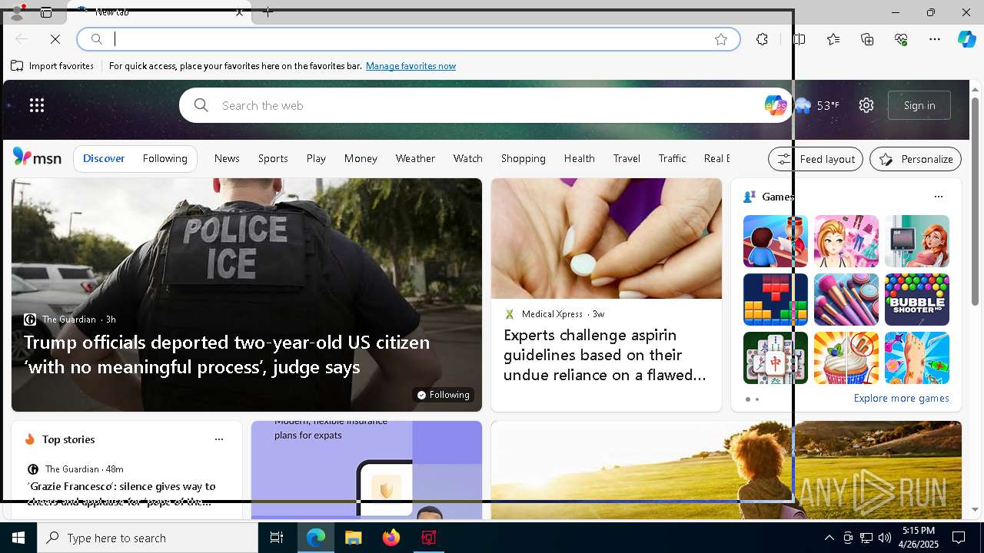Open the Shopping category

click(x=523, y=158)
